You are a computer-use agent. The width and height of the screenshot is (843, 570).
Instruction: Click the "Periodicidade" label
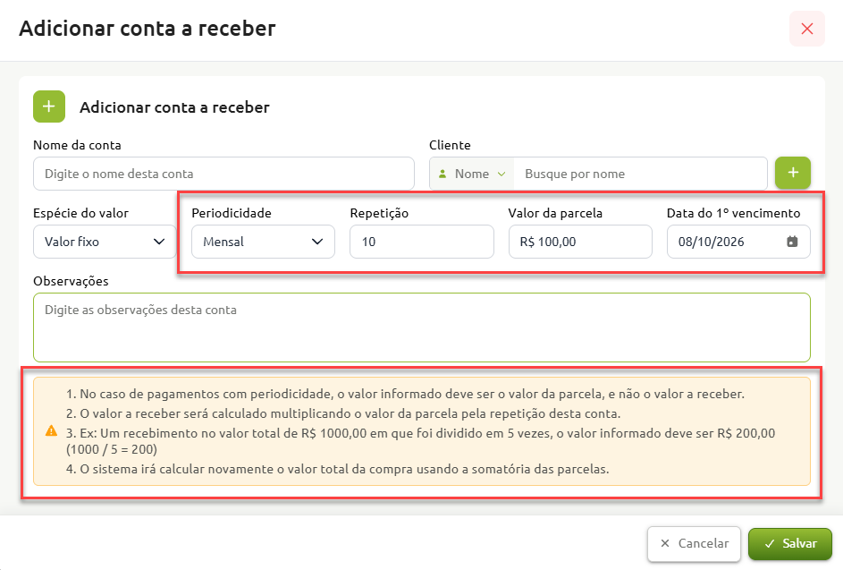click(232, 213)
